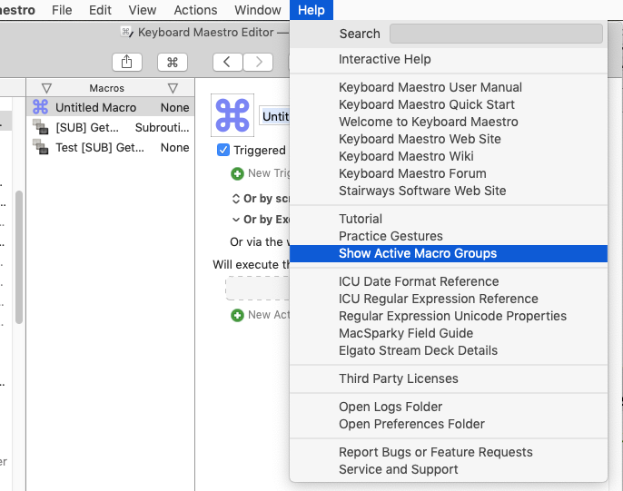Viewport: 623px width, 491px height.
Task: Select the Tutorial menu item
Action: [449, 219]
